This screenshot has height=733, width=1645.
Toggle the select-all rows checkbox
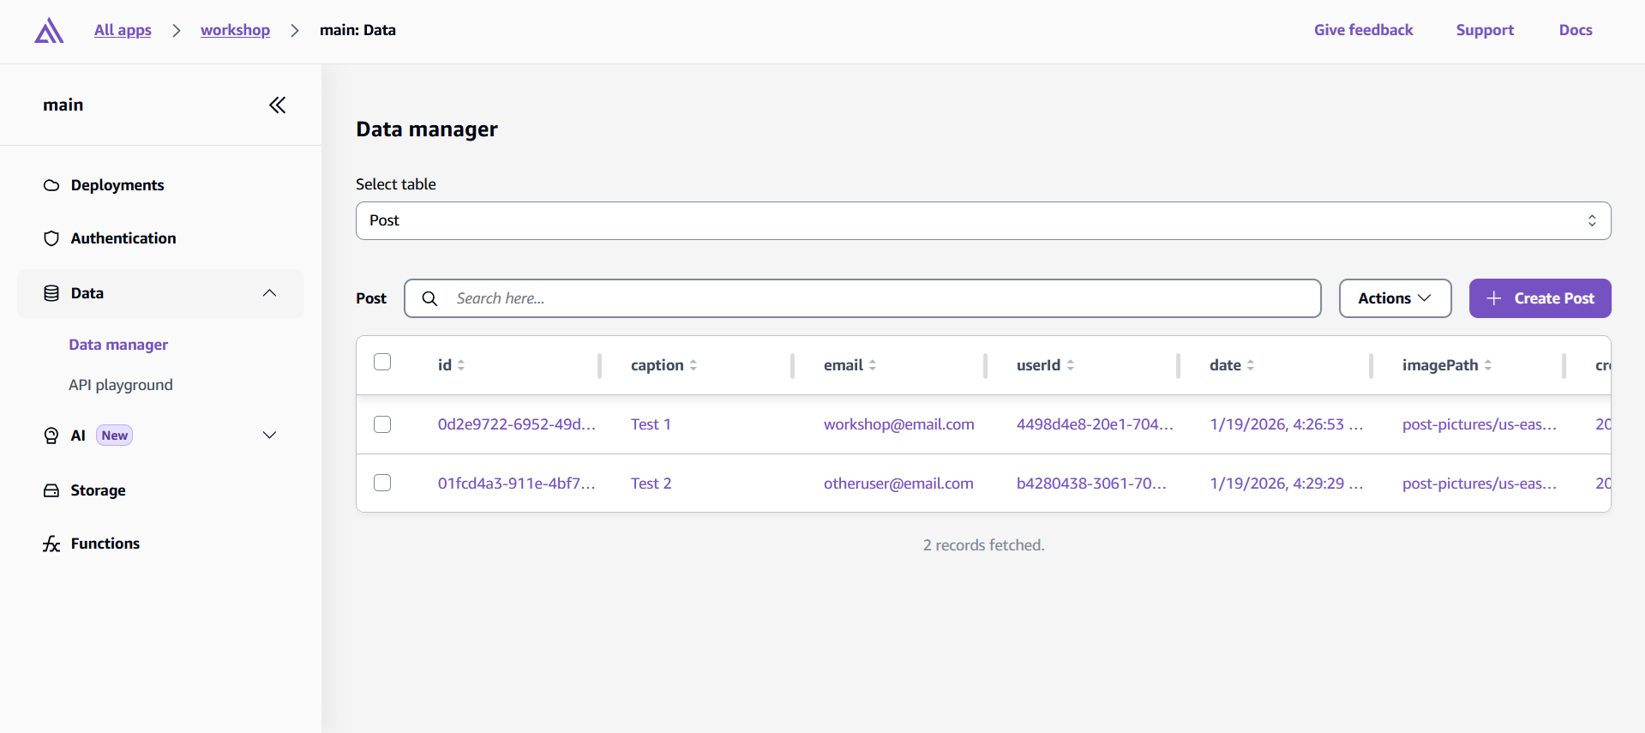(x=382, y=362)
